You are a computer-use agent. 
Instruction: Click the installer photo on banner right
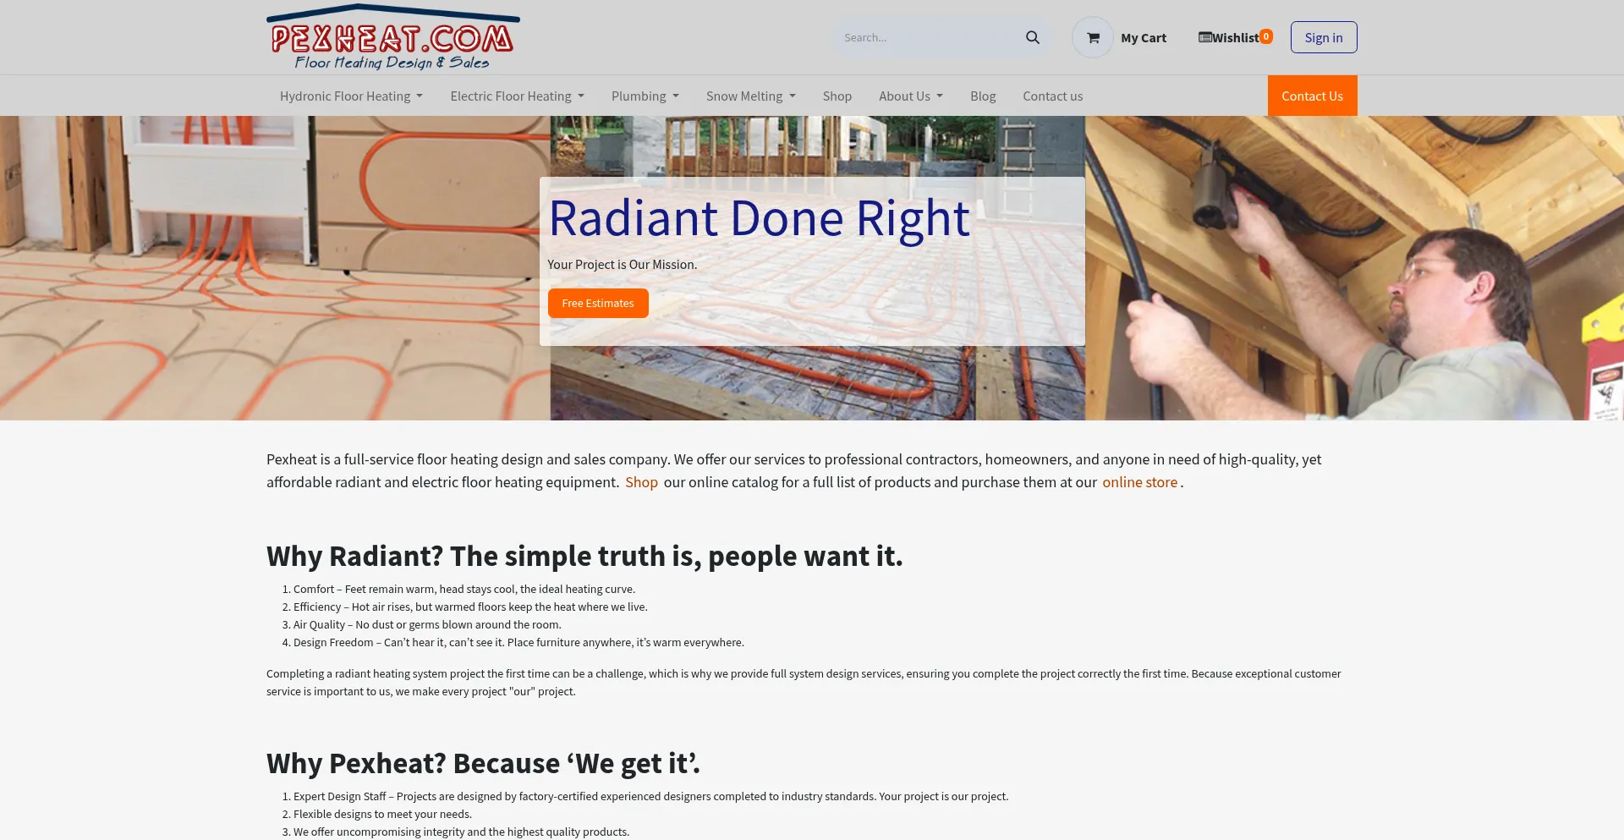[x=1354, y=268]
